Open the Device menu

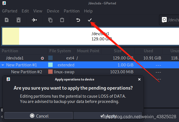[x=53, y=11]
